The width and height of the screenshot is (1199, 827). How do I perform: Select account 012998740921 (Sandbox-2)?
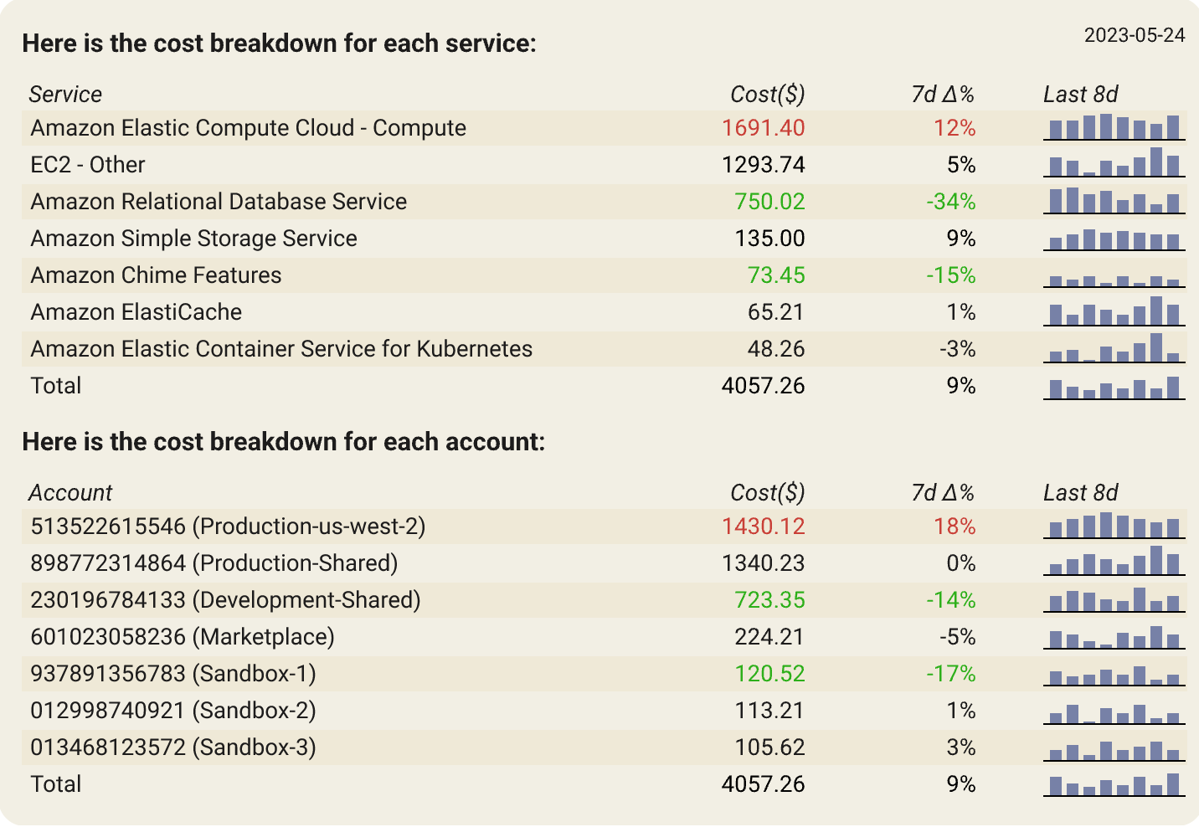point(173,711)
